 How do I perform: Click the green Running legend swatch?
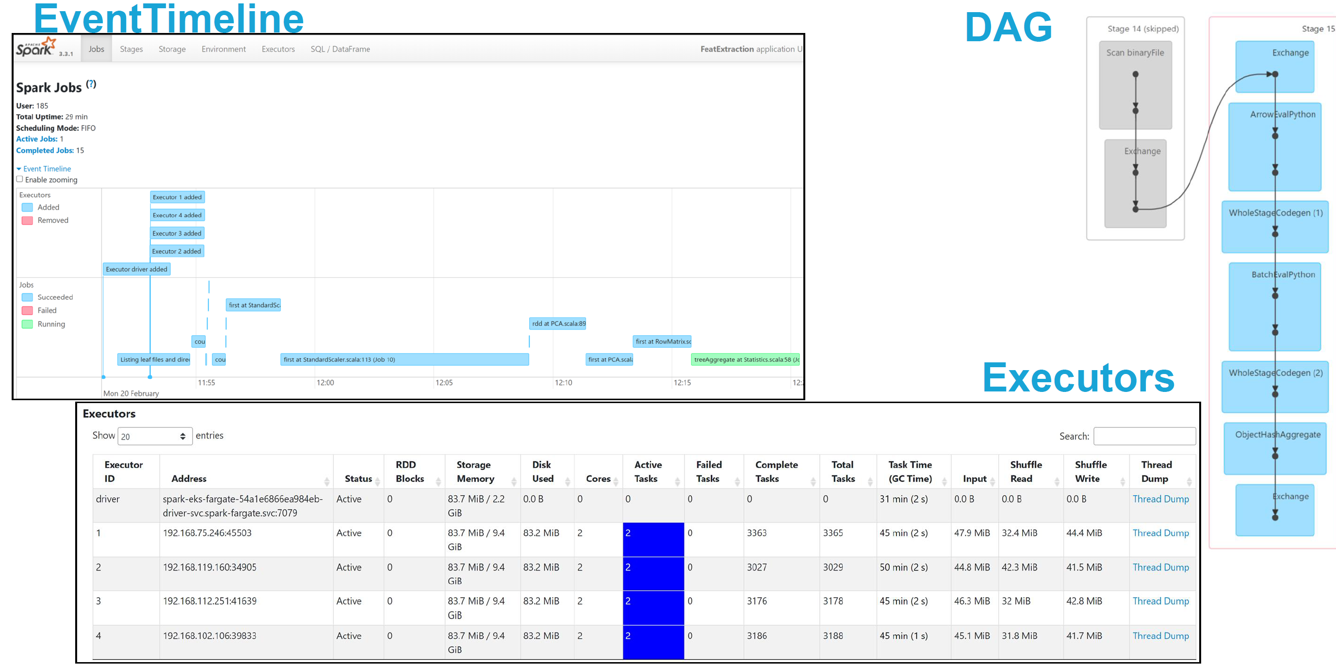tap(27, 324)
